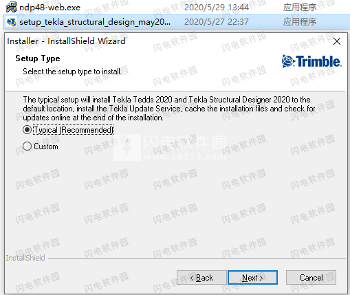Viewport: 350px width, 295px height.
Task: Click the Custom option label text
Action: click(46, 146)
